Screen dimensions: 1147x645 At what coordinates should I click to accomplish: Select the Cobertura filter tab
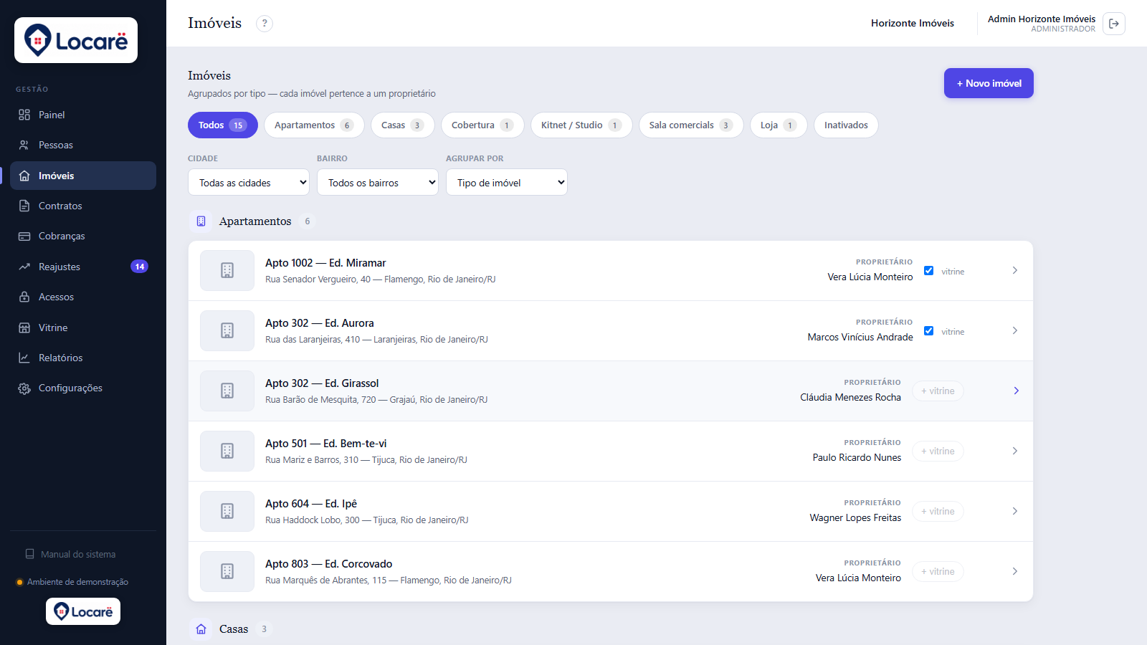(482, 125)
